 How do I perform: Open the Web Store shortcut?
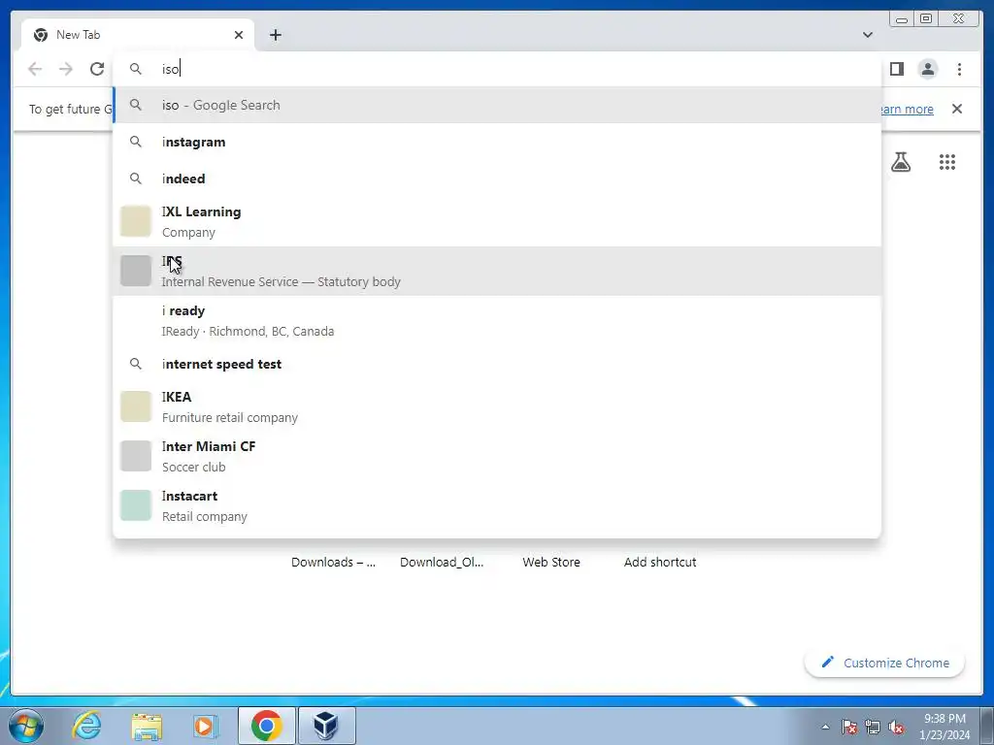(551, 562)
